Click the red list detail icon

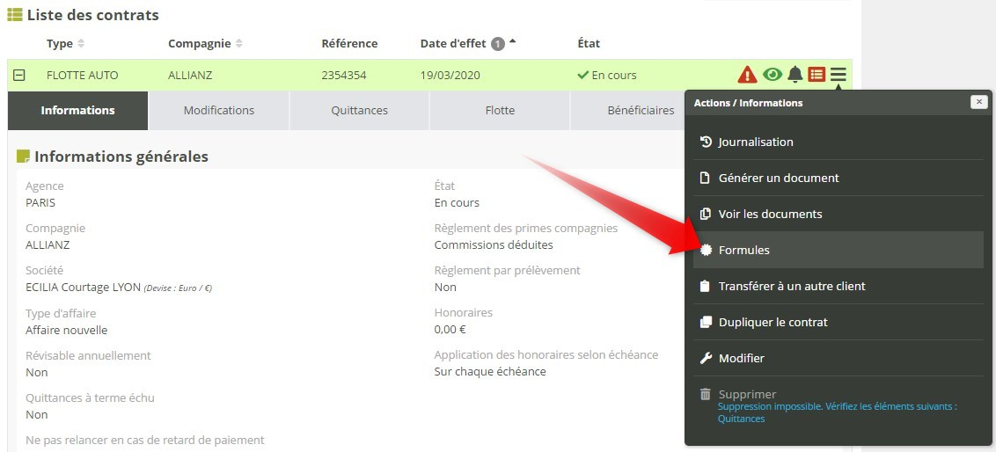(x=817, y=75)
